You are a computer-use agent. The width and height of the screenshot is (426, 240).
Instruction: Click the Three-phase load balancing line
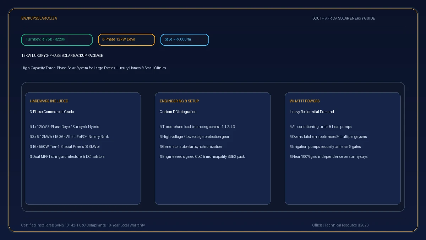pos(197,127)
